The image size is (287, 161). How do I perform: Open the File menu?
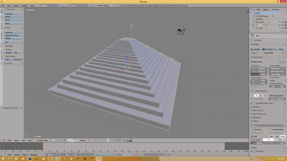tap(9, 6)
